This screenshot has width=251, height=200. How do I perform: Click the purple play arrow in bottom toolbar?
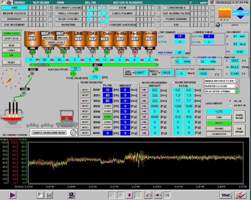(x=13, y=195)
